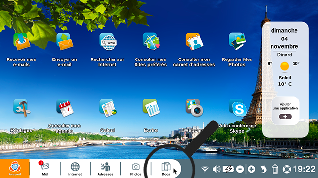Open Consulter mes Sites préférés
The height and width of the screenshot is (178, 318).
151,41
